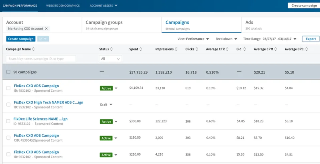The image size is (320, 164).
Task: Click the $20.21 average CPM total
Action: click(x=259, y=72)
